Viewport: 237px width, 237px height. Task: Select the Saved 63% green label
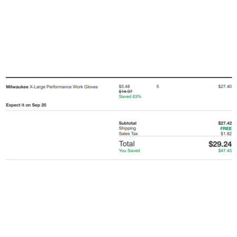click(x=130, y=96)
